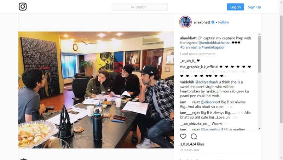Image resolution: width=283 pixels, height=160 pixels.
Task: Follow the aliaabhatt account
Action: coord(224,22)
